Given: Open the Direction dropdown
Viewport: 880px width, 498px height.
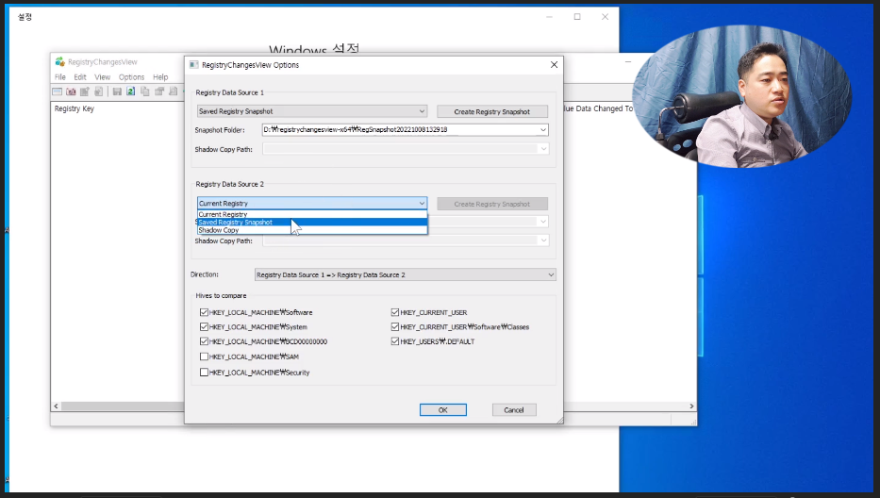Looking at the screenshot, I should click(x=406, y=274).
